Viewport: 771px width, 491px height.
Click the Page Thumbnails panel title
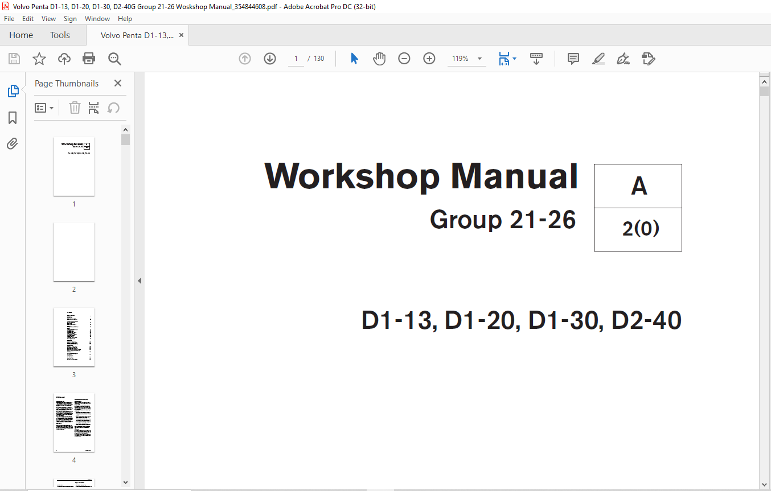click(x=67, y=83)
